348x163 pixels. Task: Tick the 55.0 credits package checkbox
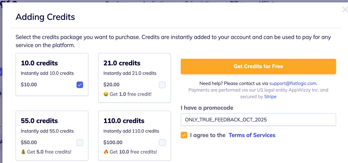(80, 143)
